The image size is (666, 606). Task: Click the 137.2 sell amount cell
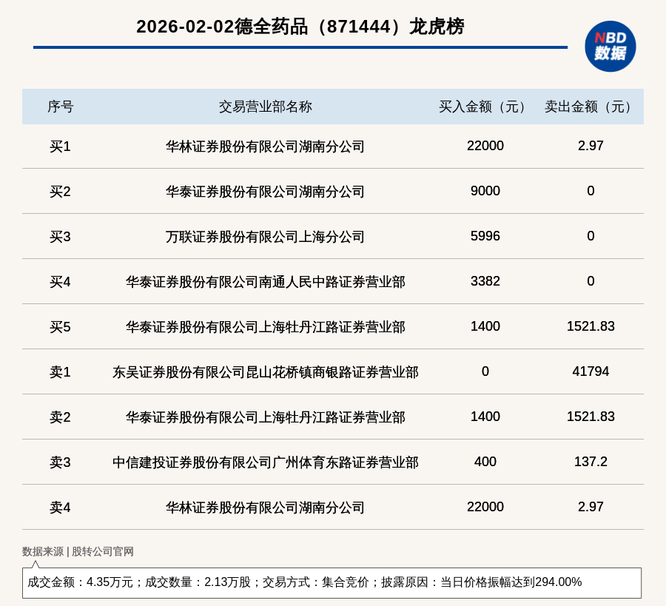coord(591,462)
